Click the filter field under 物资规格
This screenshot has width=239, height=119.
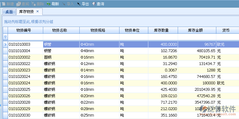click(x=99, y=37)
